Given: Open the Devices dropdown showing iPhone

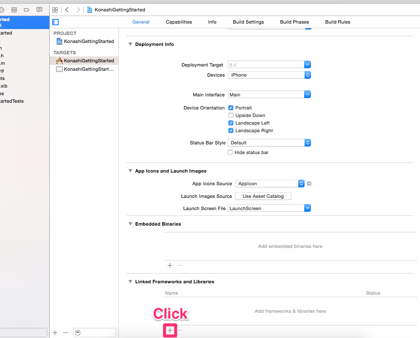Looking at the screenshot, I should coord(269,75).
